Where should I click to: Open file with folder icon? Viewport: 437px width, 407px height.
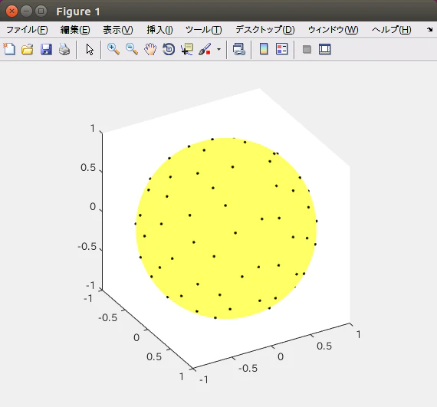click(x=28, y=50)
